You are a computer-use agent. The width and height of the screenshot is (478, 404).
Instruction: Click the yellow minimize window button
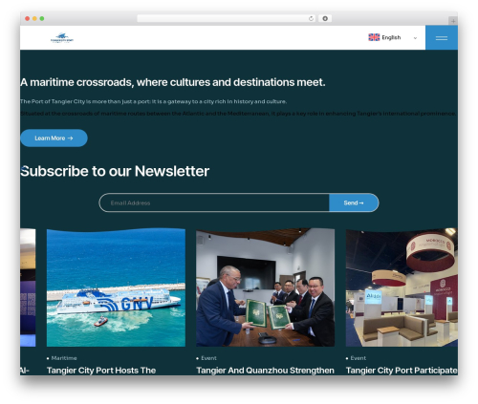[34, 18]
